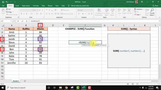The width and height of the screenshot is (161, 90).
Task: Switch to the Data tab
Action: tap(43, 6)
